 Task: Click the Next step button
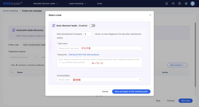(x=185, y=101)
